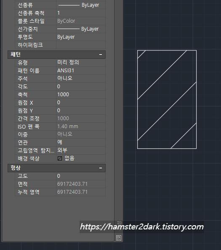The height and width of the screenshot is (250, 221).
Task: Click the 배경 색상 value 없음
Action: pos(69,158)
